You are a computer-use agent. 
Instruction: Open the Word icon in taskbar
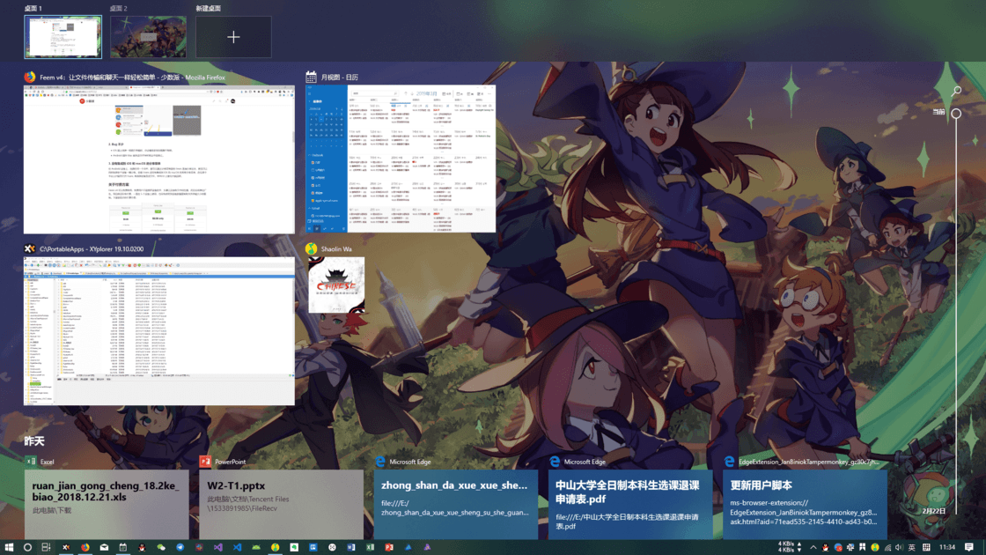pos(351,547)
